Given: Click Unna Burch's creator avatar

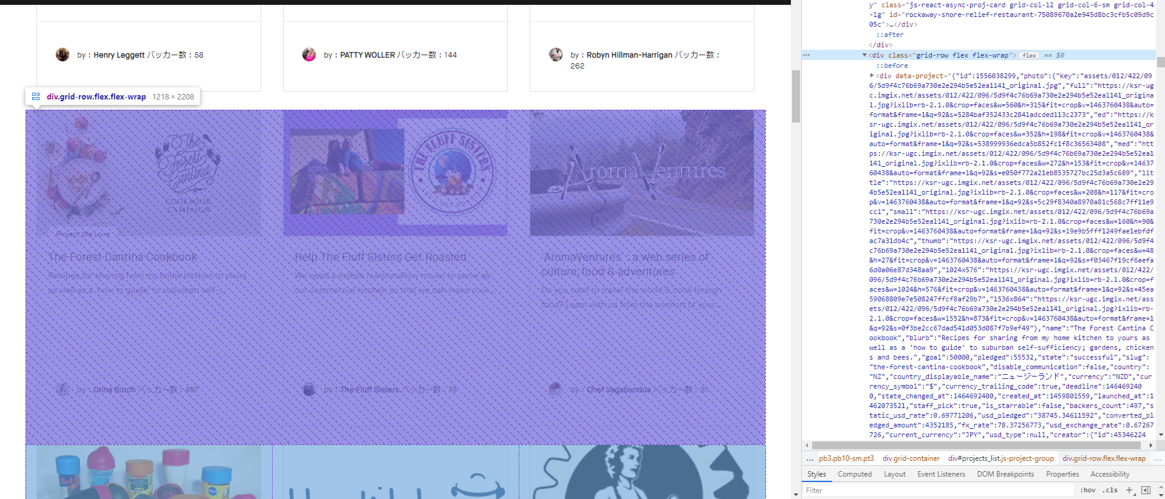Looking at the screenshot, I should pyautogui.click(x=63, y=389).
